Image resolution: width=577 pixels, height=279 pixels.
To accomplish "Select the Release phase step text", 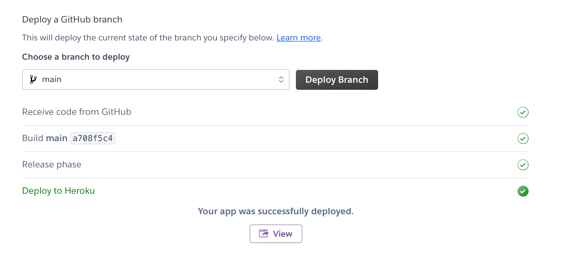I will pyautogui.click(x=52, y=165).
